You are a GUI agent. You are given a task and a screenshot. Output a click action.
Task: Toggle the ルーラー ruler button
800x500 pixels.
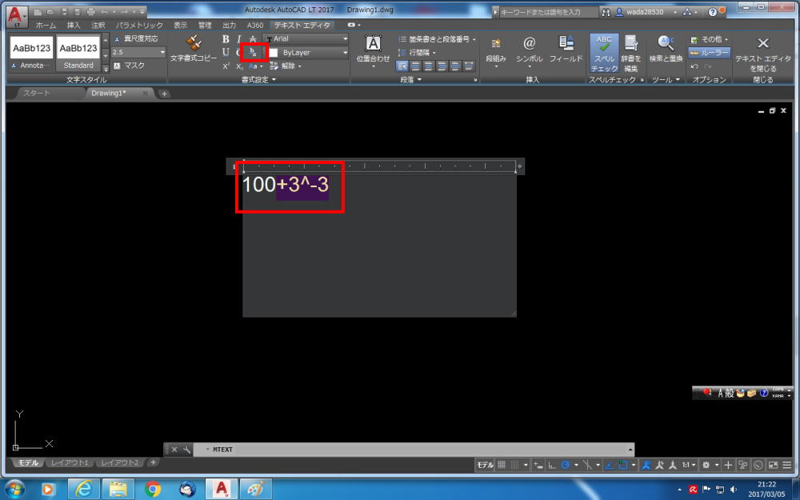point(709,53)
